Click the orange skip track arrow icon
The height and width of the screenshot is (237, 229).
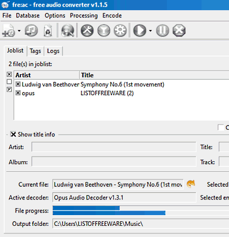point(191,184)
